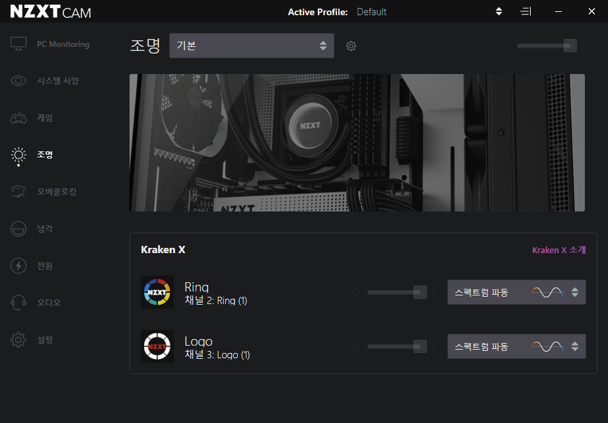Click the 채널 2: Ring (1) text
Image resolution: width=608 pixels, height=423 pixels.
[216, 301]
